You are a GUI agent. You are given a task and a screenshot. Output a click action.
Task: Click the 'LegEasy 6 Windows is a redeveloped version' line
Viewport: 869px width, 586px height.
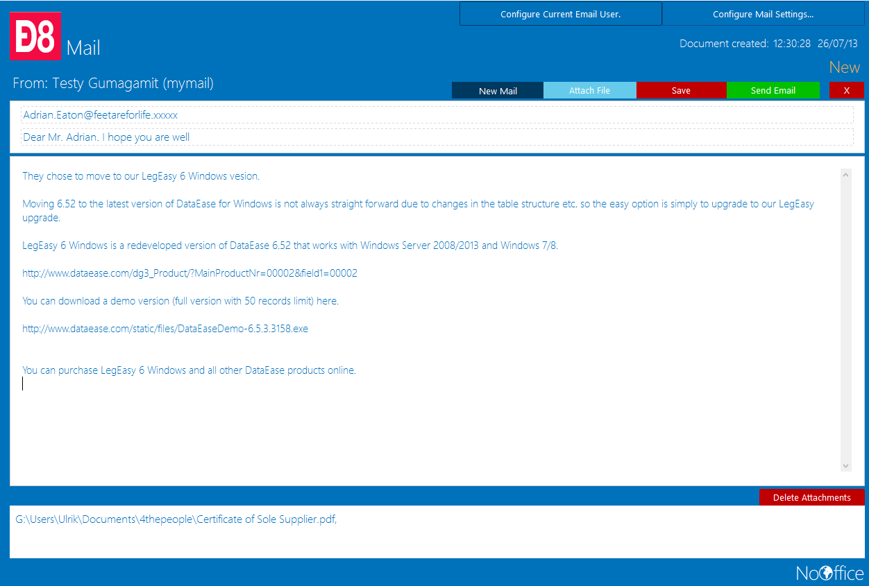(290, 245)
